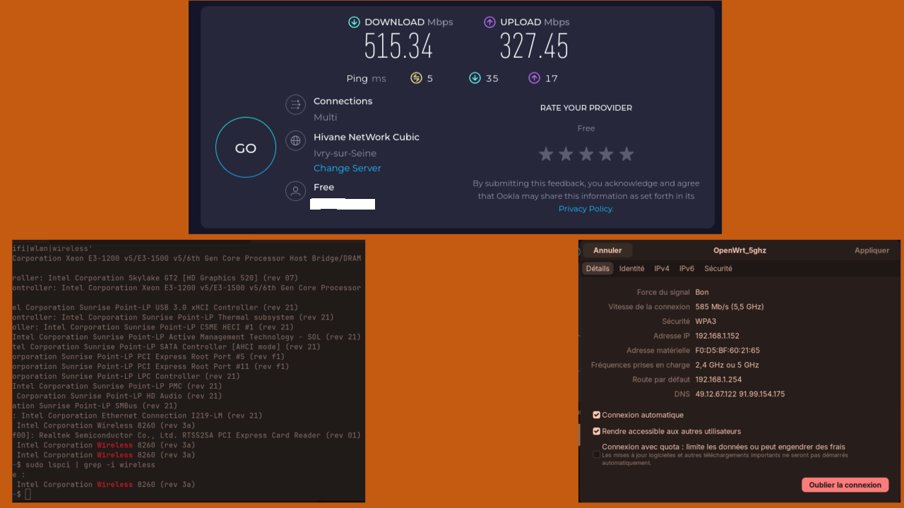Enable the Connexion avec quota checkbox

597,454
